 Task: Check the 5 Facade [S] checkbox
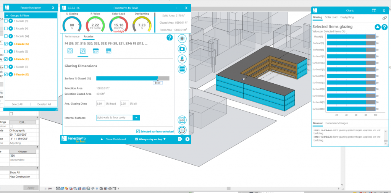pyautogui.click(x=6, y=52)
